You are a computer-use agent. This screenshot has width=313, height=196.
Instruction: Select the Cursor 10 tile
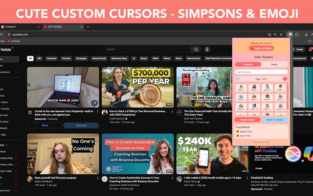(254, 107)
